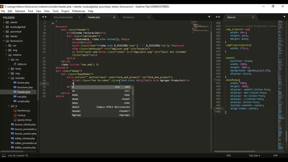Open buscar_cliente.php in the sidebar
The image size is (288, 162).
[x=25, y=125]
